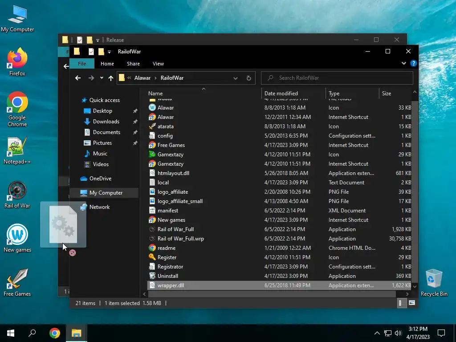Open Free Games desktop shortcut

17,282
